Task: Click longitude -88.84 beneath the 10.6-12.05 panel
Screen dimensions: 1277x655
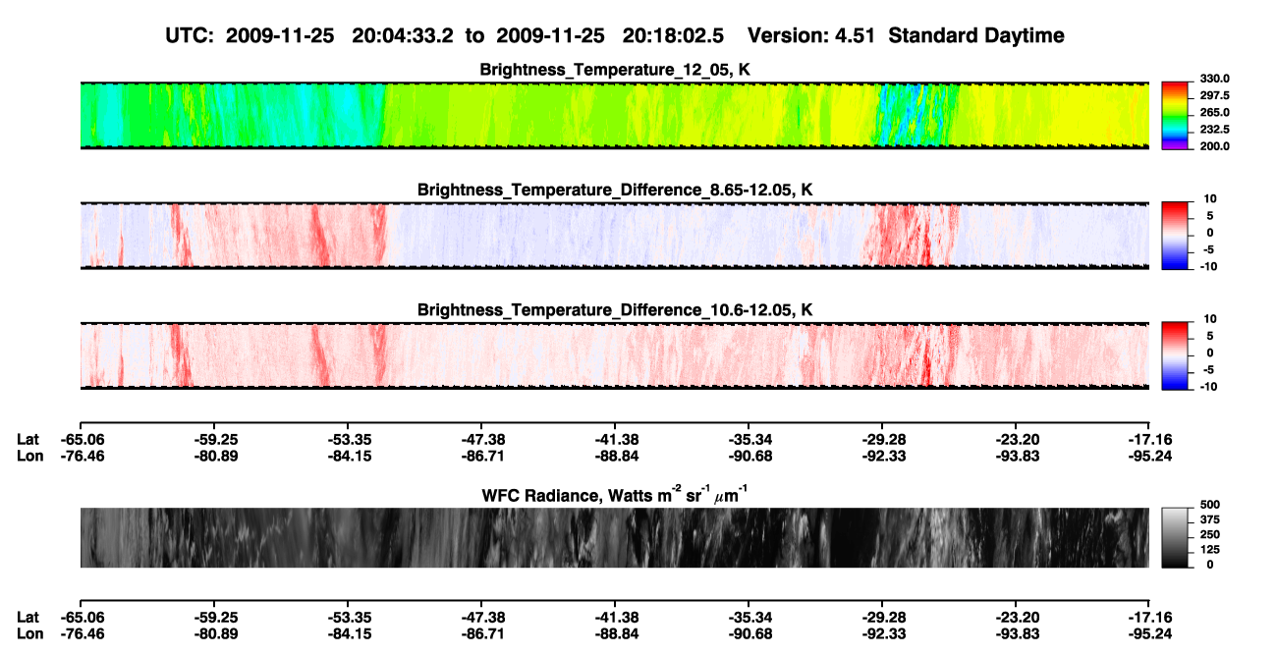Action: point(615,457)
